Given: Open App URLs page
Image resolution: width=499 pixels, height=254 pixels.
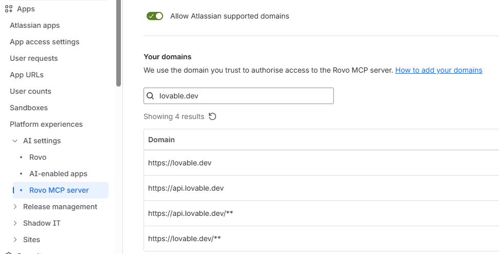Looking at the screenshot, I should coord(27,75).
